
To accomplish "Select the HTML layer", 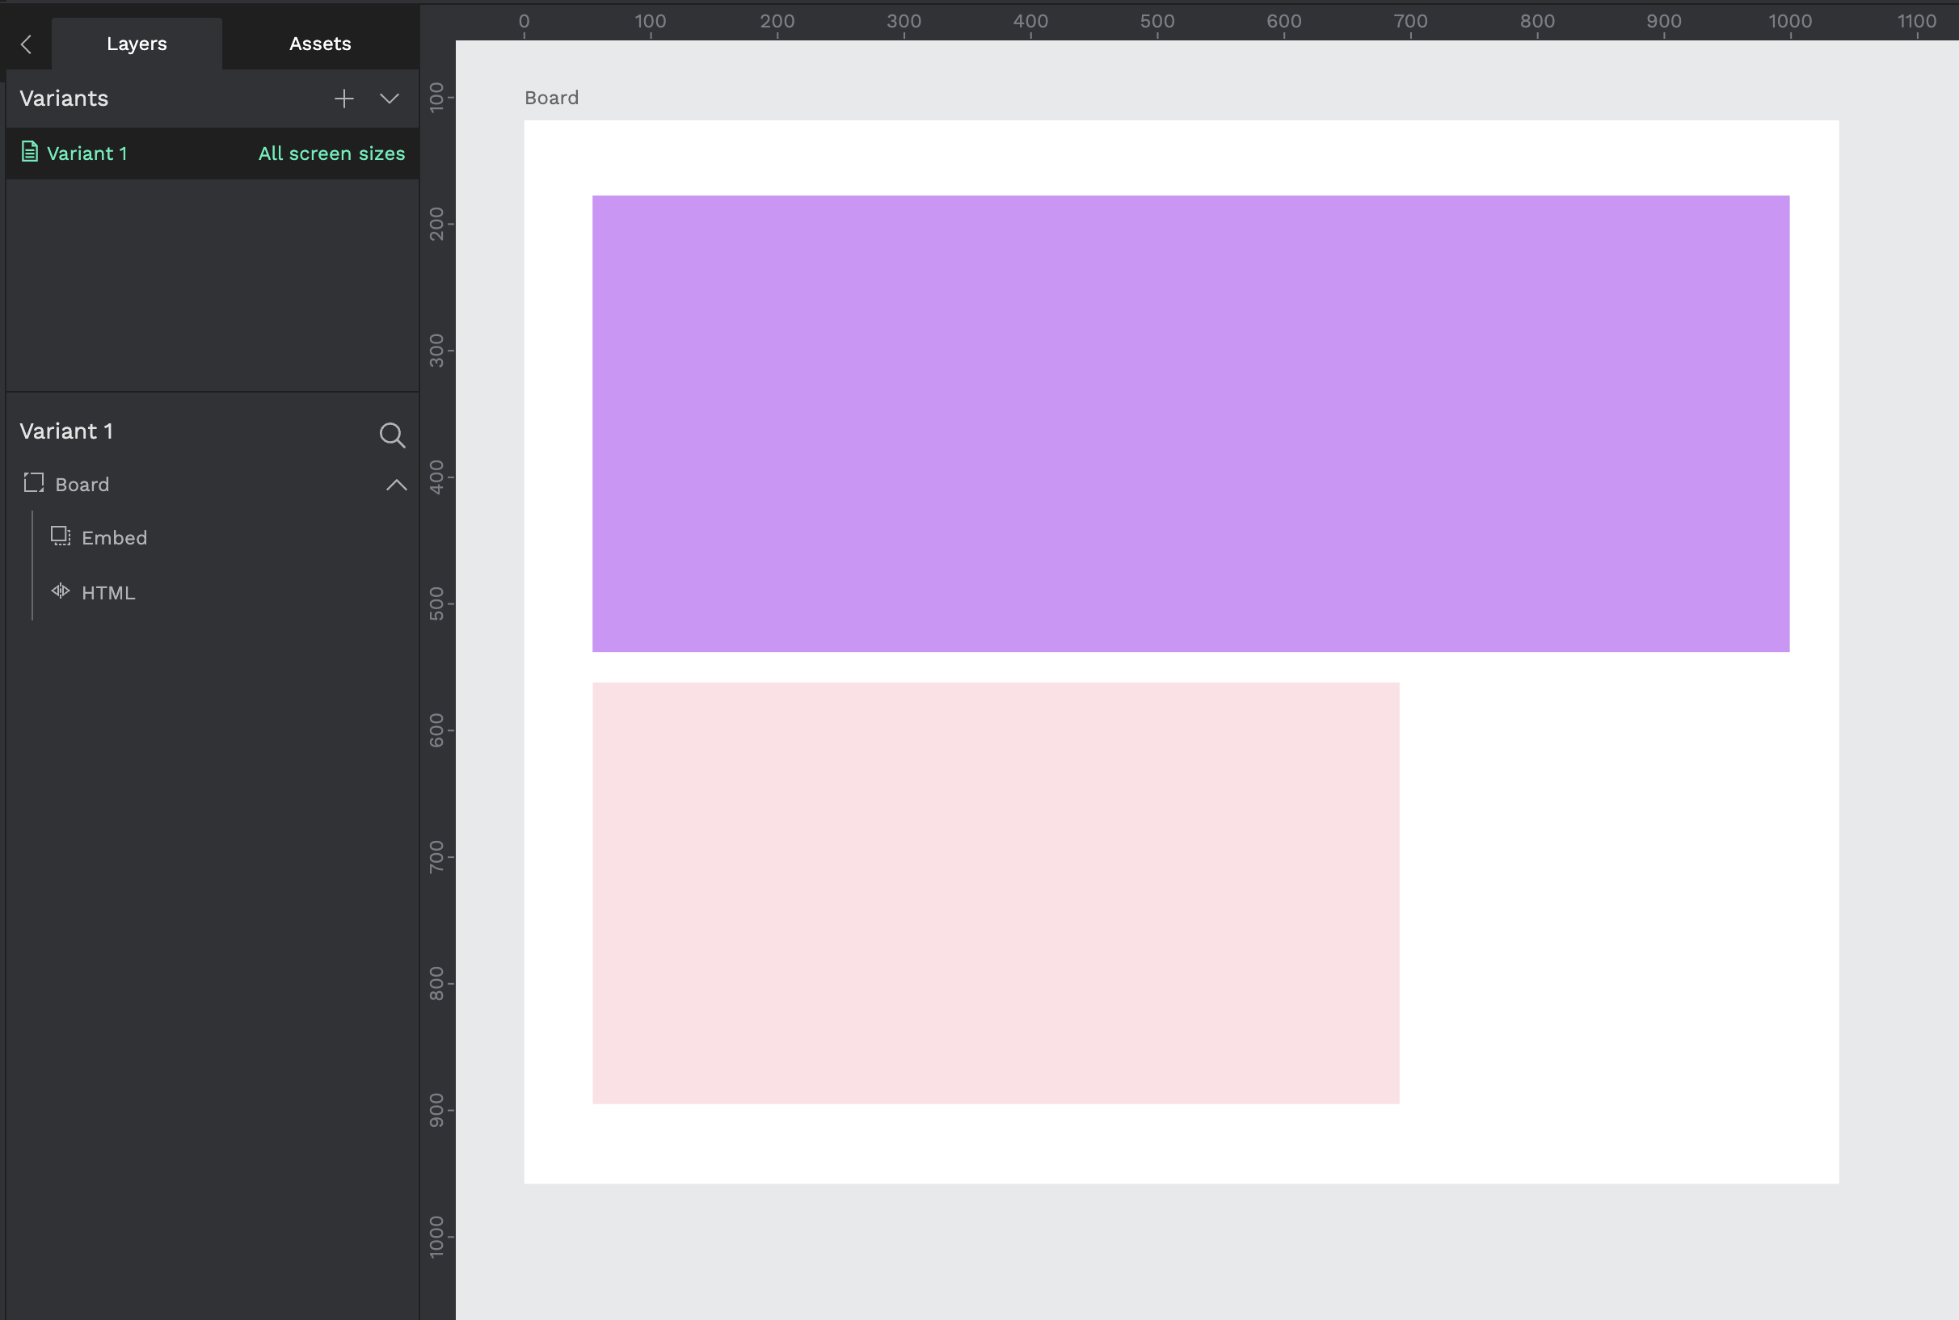I will coord(213,593).
